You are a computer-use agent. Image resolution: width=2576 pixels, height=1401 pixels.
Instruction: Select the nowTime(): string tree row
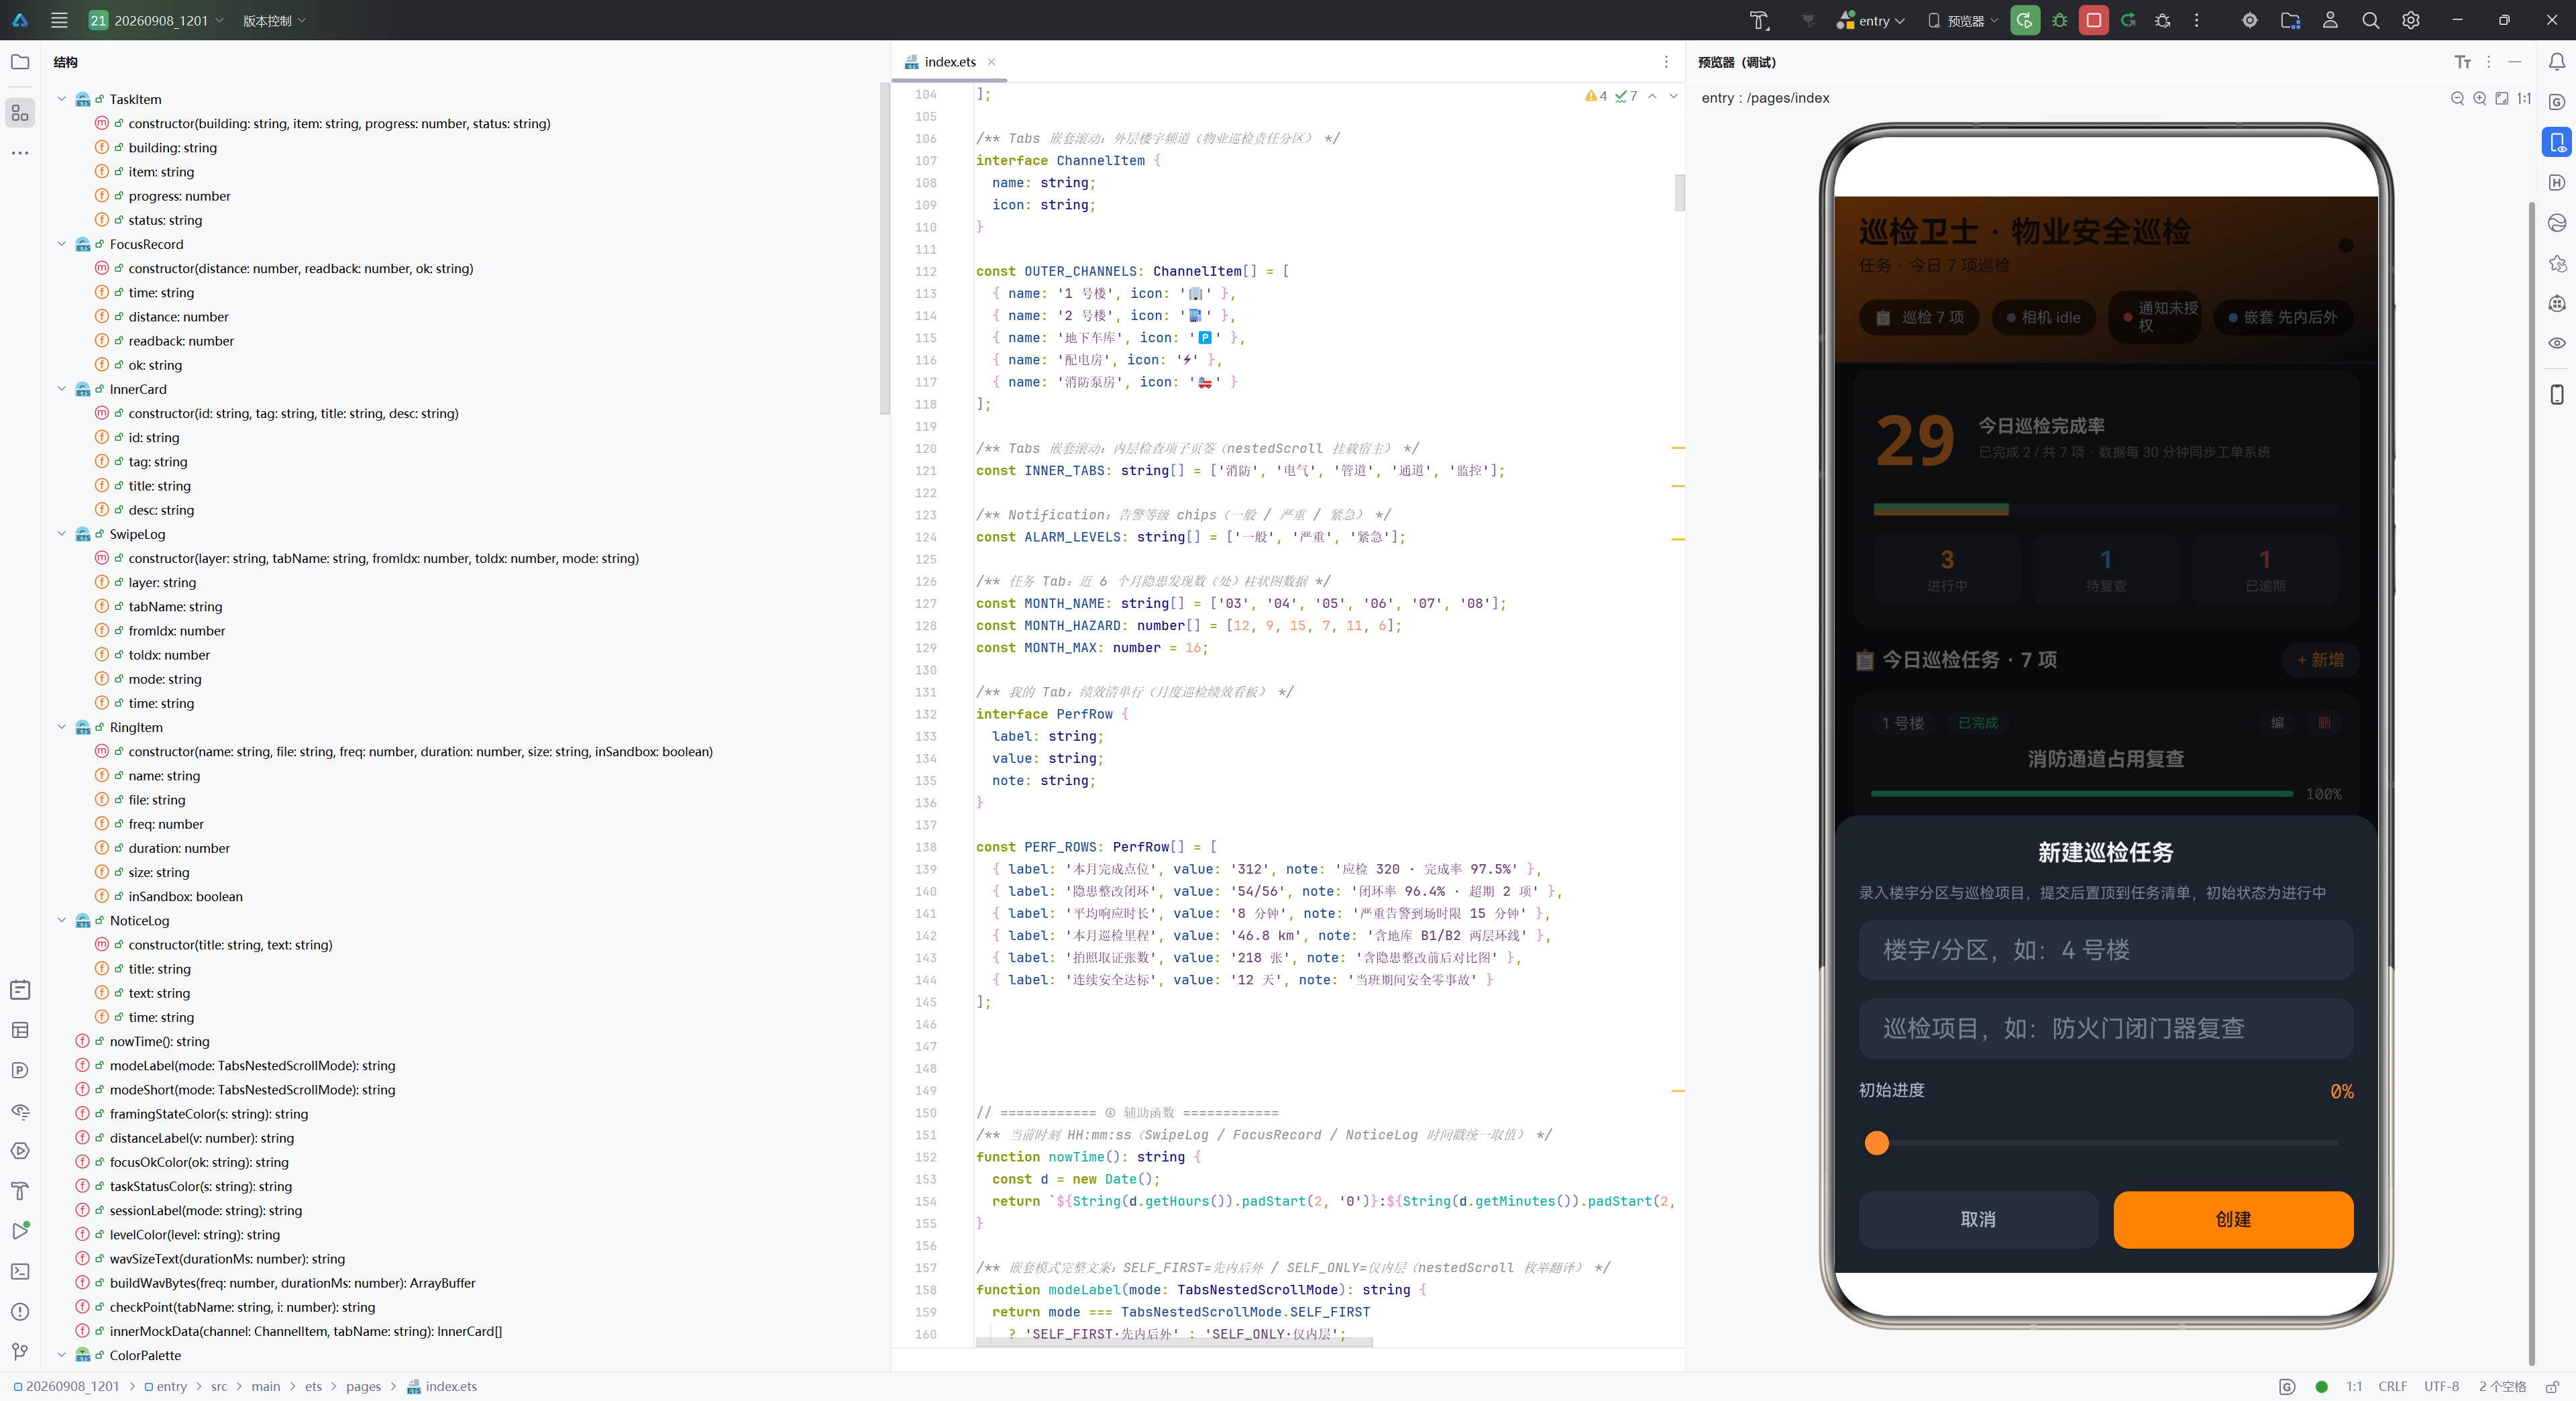(160, 1041)
